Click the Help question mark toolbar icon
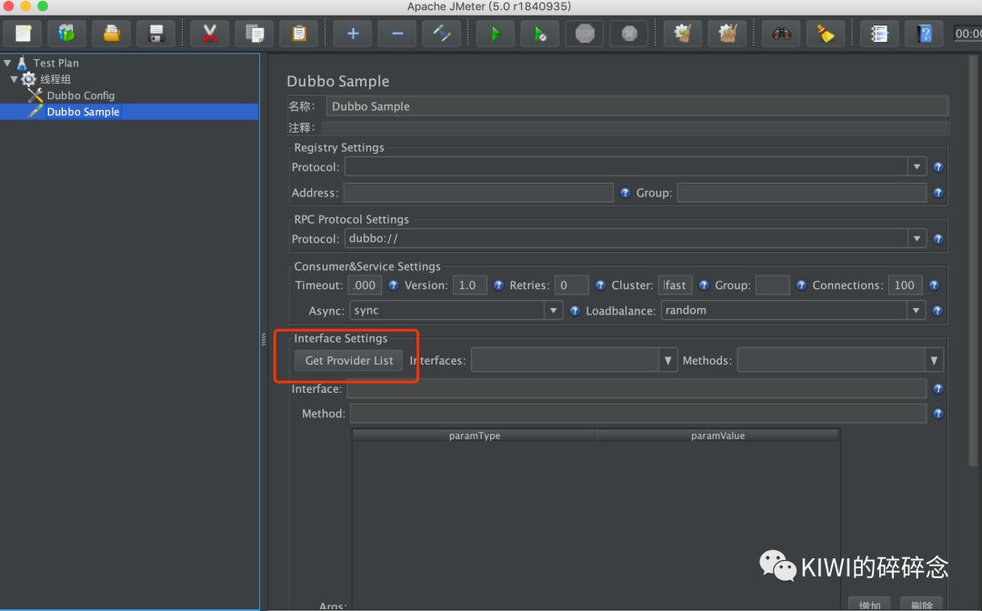Viewport: 982px width, 611px height. [924, 33]
